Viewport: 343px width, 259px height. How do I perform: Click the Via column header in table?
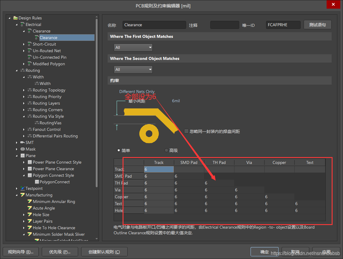point(249,162)
